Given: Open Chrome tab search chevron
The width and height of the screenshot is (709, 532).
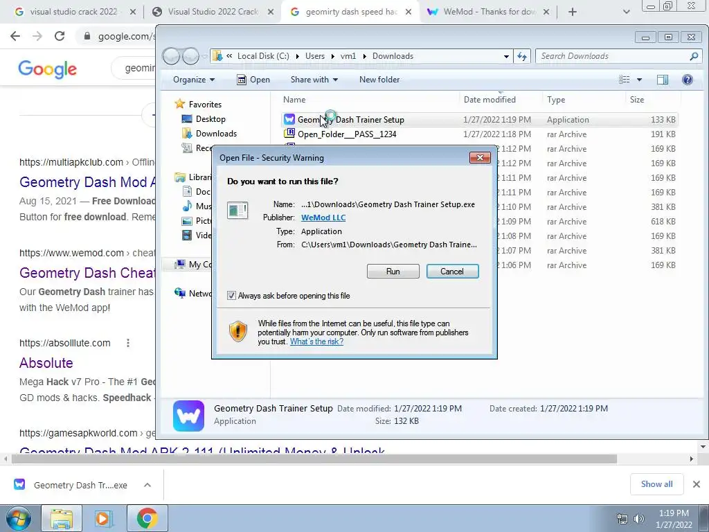Looking at the screenshot, I should pos(626,12).
